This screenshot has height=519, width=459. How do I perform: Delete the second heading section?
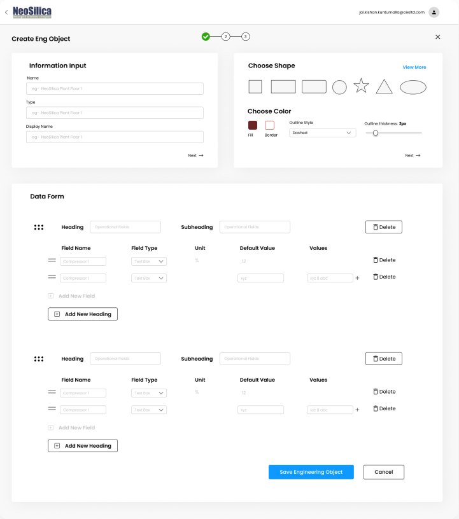(x=384, y=359)
